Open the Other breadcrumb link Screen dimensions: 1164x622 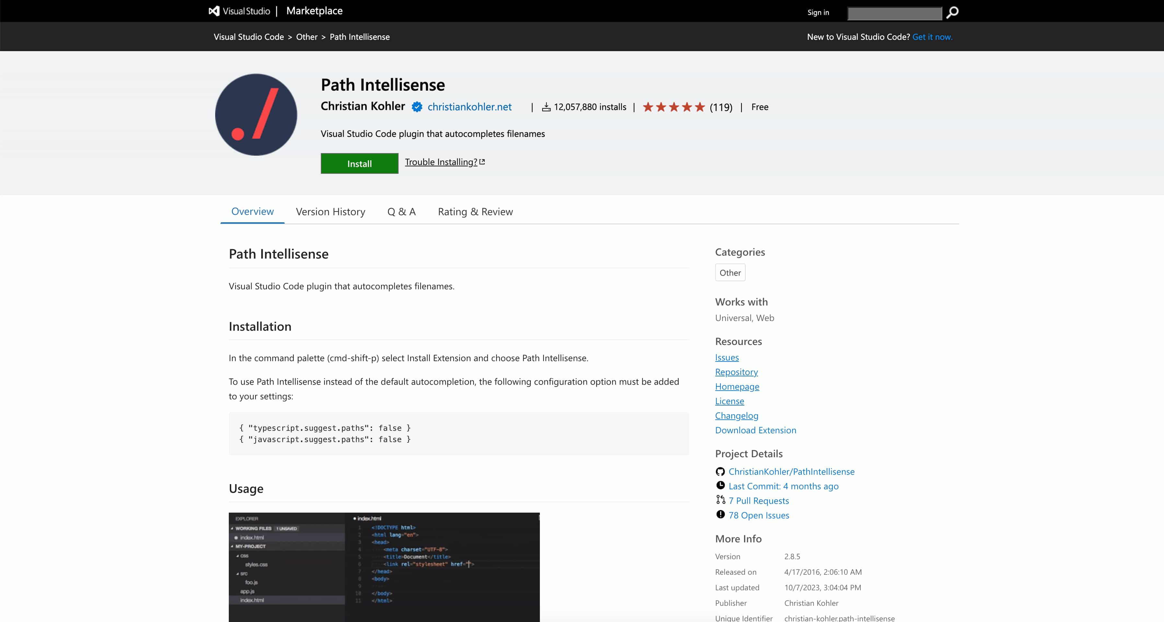pos(307,37)
